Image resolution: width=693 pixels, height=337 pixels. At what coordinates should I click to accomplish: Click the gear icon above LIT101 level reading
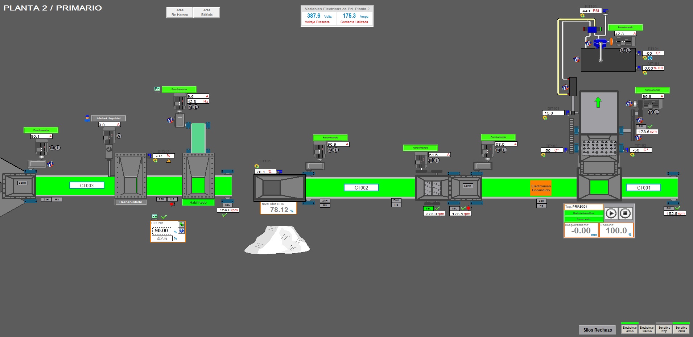(257, 166)
